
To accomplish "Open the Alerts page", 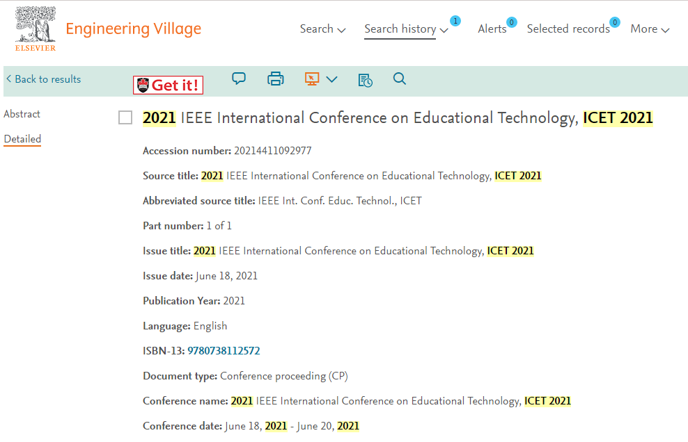I will coord(492,29).
